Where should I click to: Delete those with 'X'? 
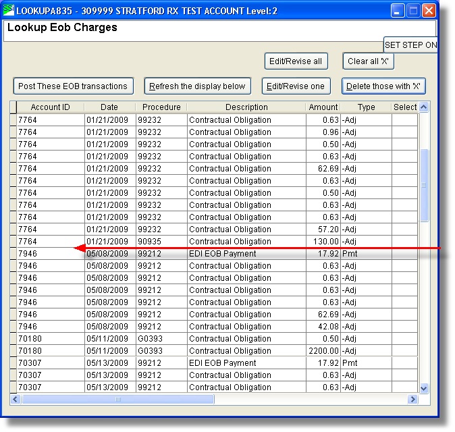(383, 86)
